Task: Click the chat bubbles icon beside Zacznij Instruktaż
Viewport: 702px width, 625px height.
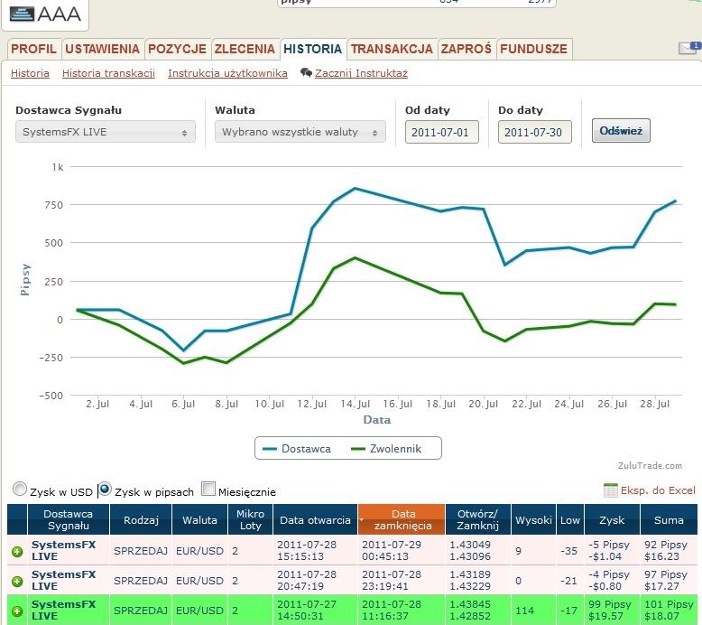Action: 306,73
